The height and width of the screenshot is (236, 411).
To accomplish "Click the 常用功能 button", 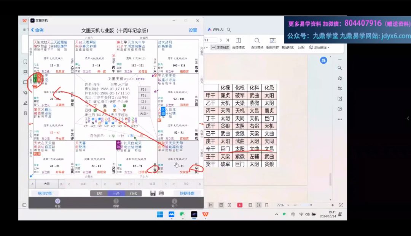I will pos(45,193).
